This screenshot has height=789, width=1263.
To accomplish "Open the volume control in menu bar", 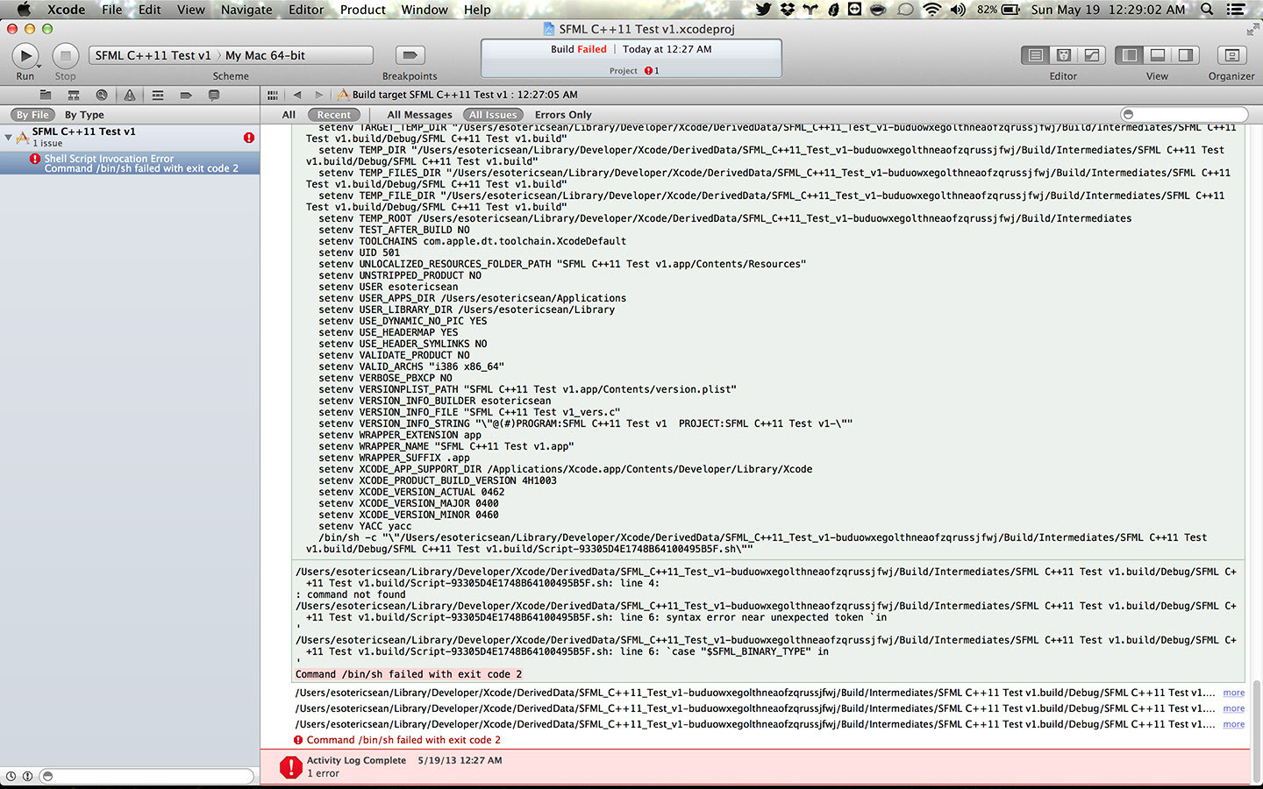I will (958, 10).
